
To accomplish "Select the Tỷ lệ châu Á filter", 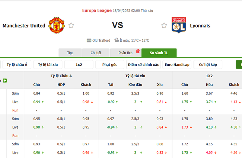I will point(17,65).
